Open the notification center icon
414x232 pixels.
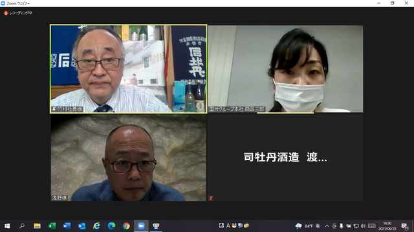404,226
